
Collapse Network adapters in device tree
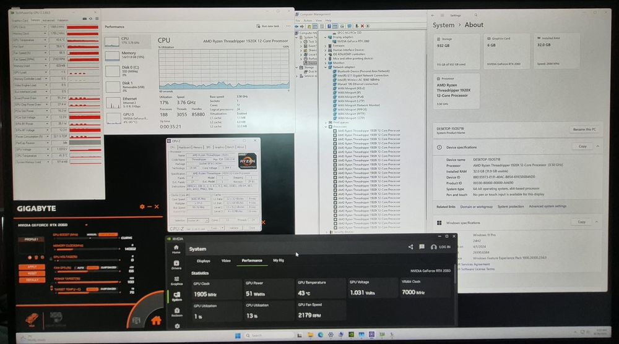click(x=326, y=67)
